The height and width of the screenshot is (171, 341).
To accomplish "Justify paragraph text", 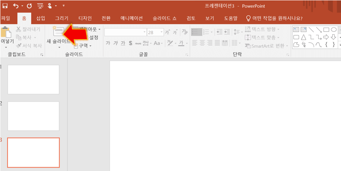I will point(218,43).
